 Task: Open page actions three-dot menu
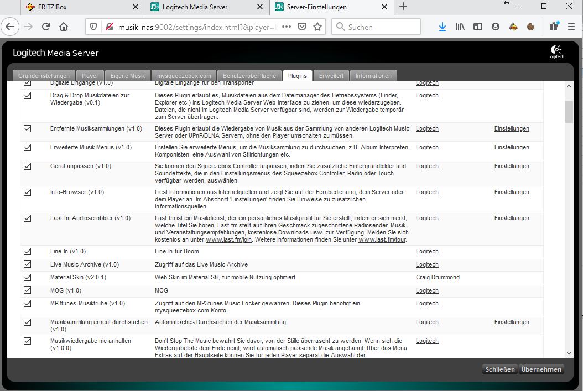287,27
